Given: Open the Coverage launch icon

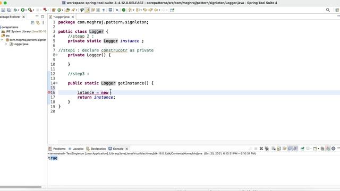Looking at the screenshot, I should [x=30, y=10].
